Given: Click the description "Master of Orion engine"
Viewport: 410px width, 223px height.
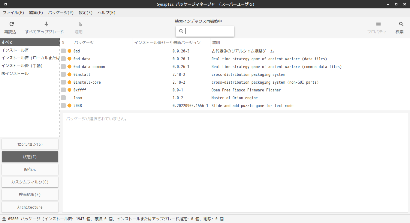Looking at the screenshot, I should pyautogui.click(x=235, y=98).
